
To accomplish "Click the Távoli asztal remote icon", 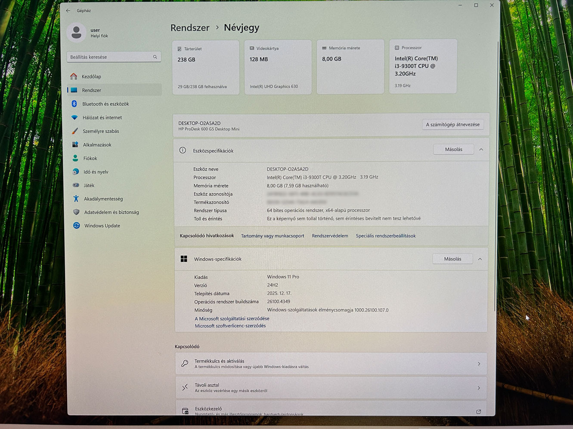I will coord(185,387).
